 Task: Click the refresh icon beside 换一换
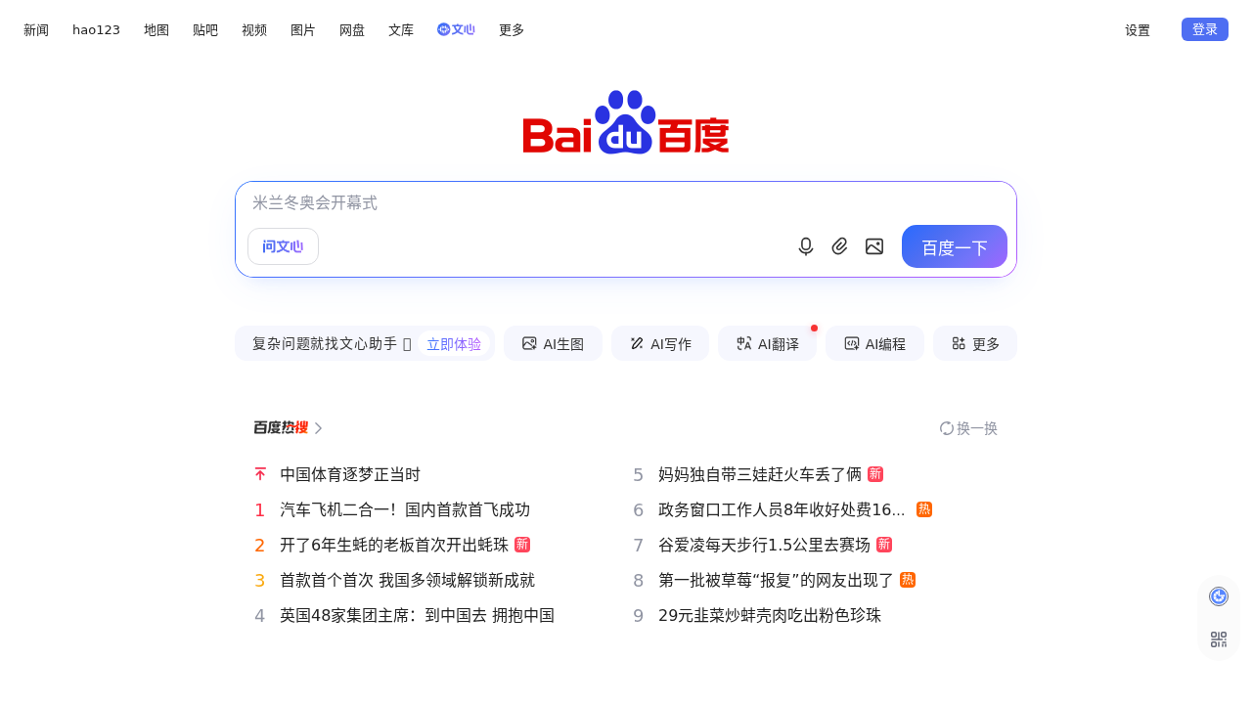[946, 428]
